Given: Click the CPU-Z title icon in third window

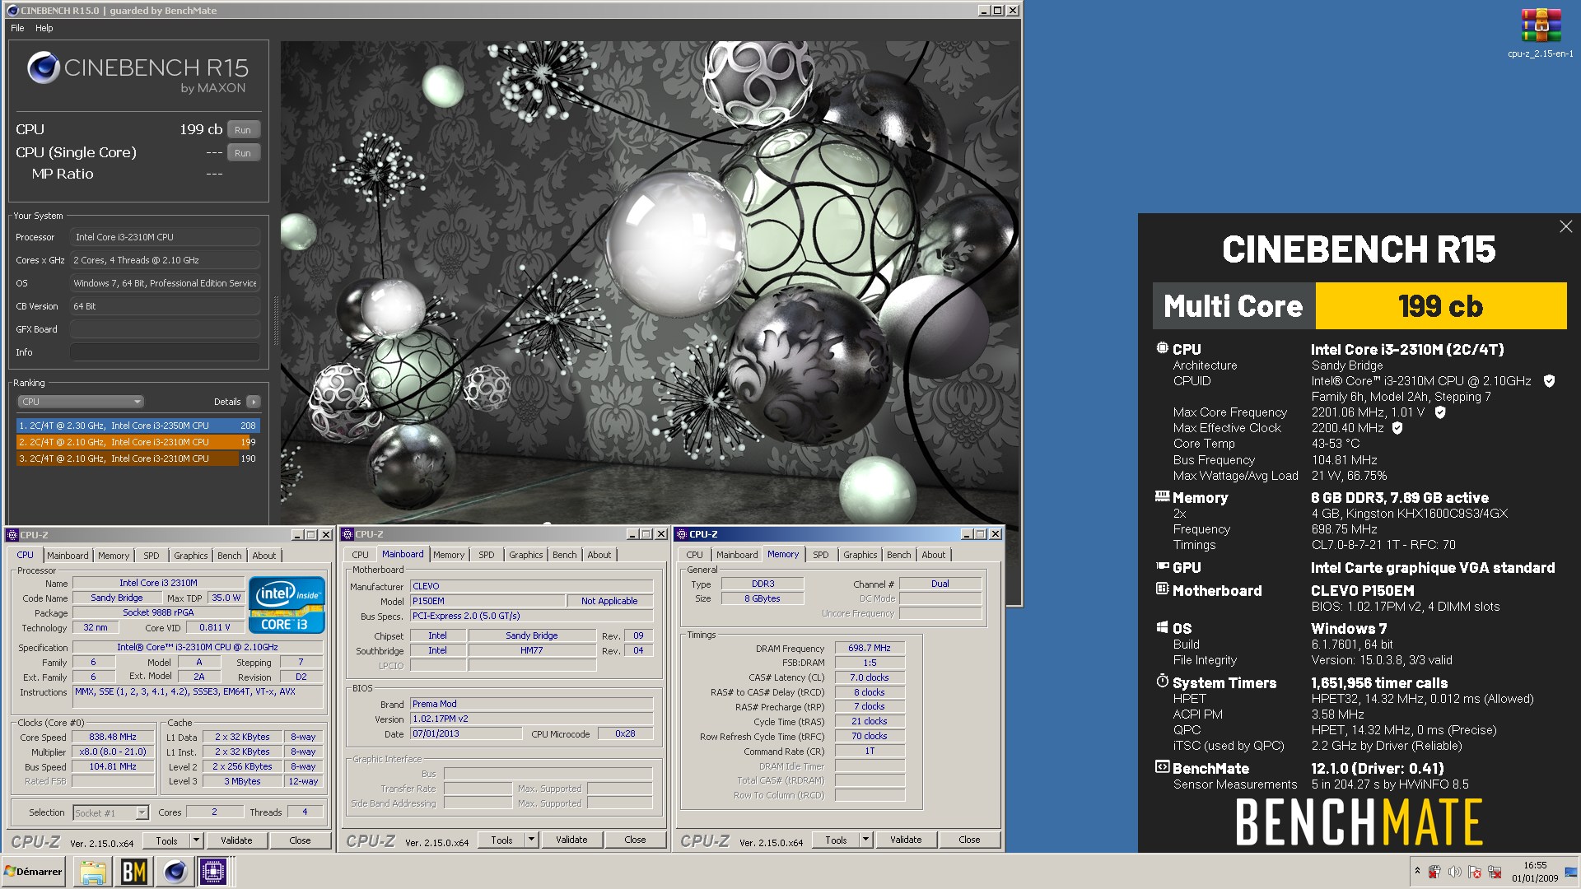Looking at the screenshot, I should [682, 534].
